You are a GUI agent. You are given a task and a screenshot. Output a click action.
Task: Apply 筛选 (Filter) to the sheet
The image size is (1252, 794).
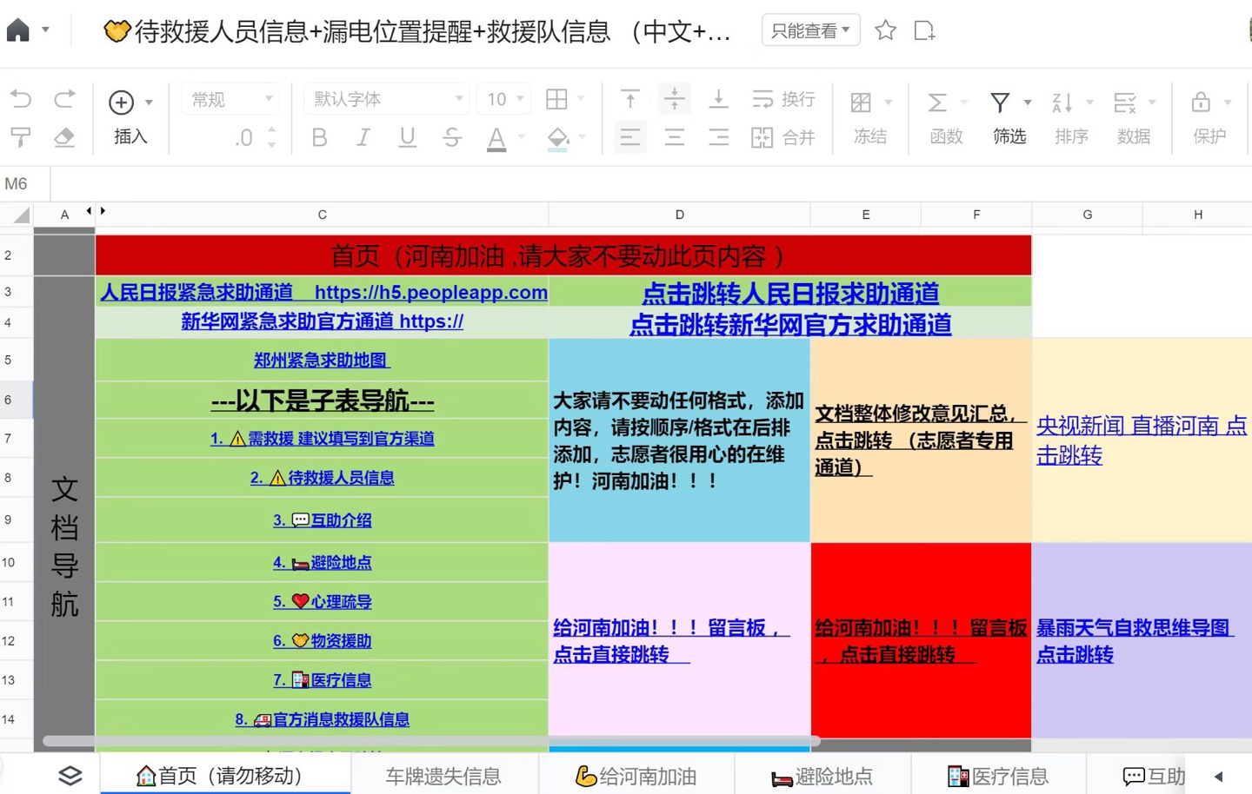[1008, 115]
